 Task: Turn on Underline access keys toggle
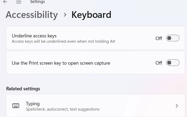pos(173,38)
